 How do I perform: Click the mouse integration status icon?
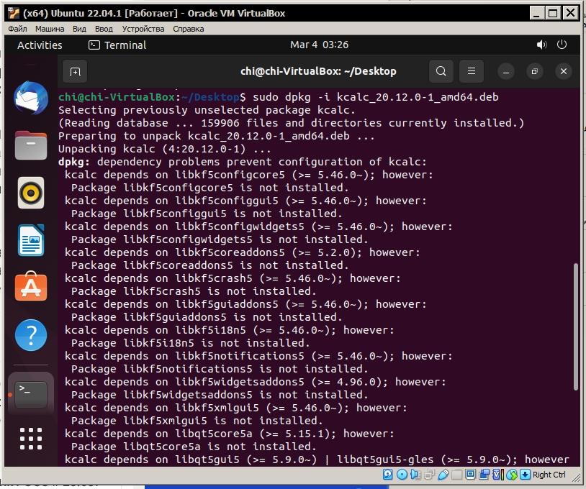click(512, 475)
